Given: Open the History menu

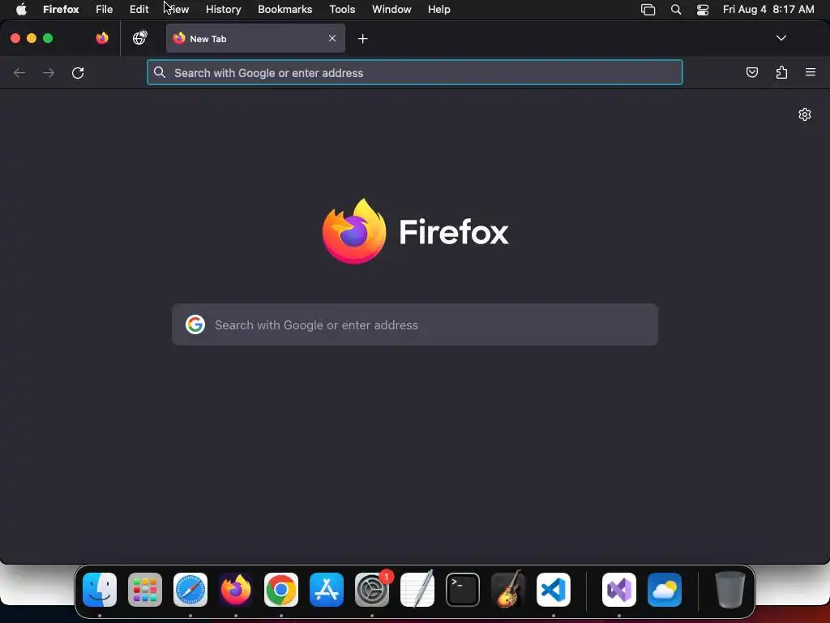Looking at the screenshot, I should pos(224,10).
